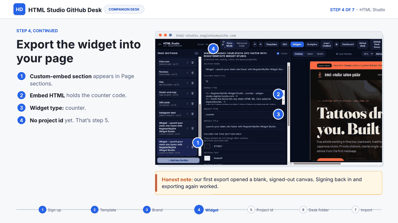Image resolution: width=398 pixels, height=223 pixels.
Task: Click the flame logo in the tattoo guide preview
Action: pyautogui.click(x=320, y=75)
